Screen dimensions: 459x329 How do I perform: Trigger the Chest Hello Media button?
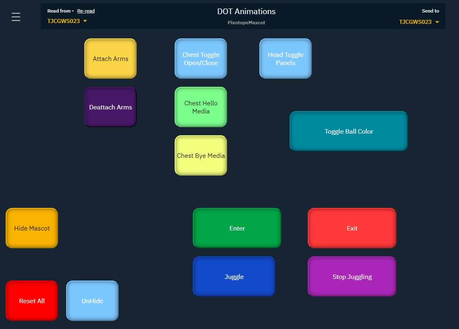(201, 107)
